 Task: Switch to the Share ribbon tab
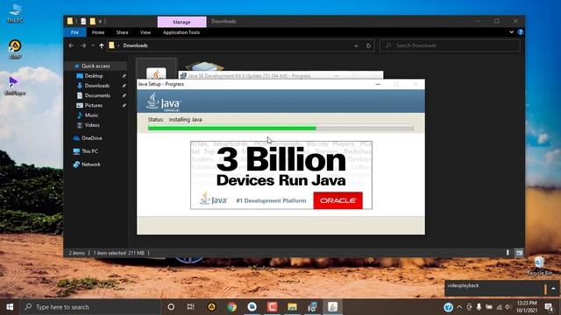[x=122, y=32]
